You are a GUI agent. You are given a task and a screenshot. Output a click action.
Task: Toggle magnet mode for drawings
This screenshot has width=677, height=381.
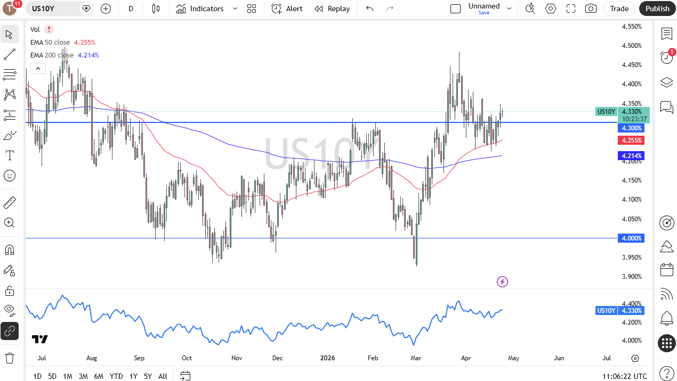(10, 250)
